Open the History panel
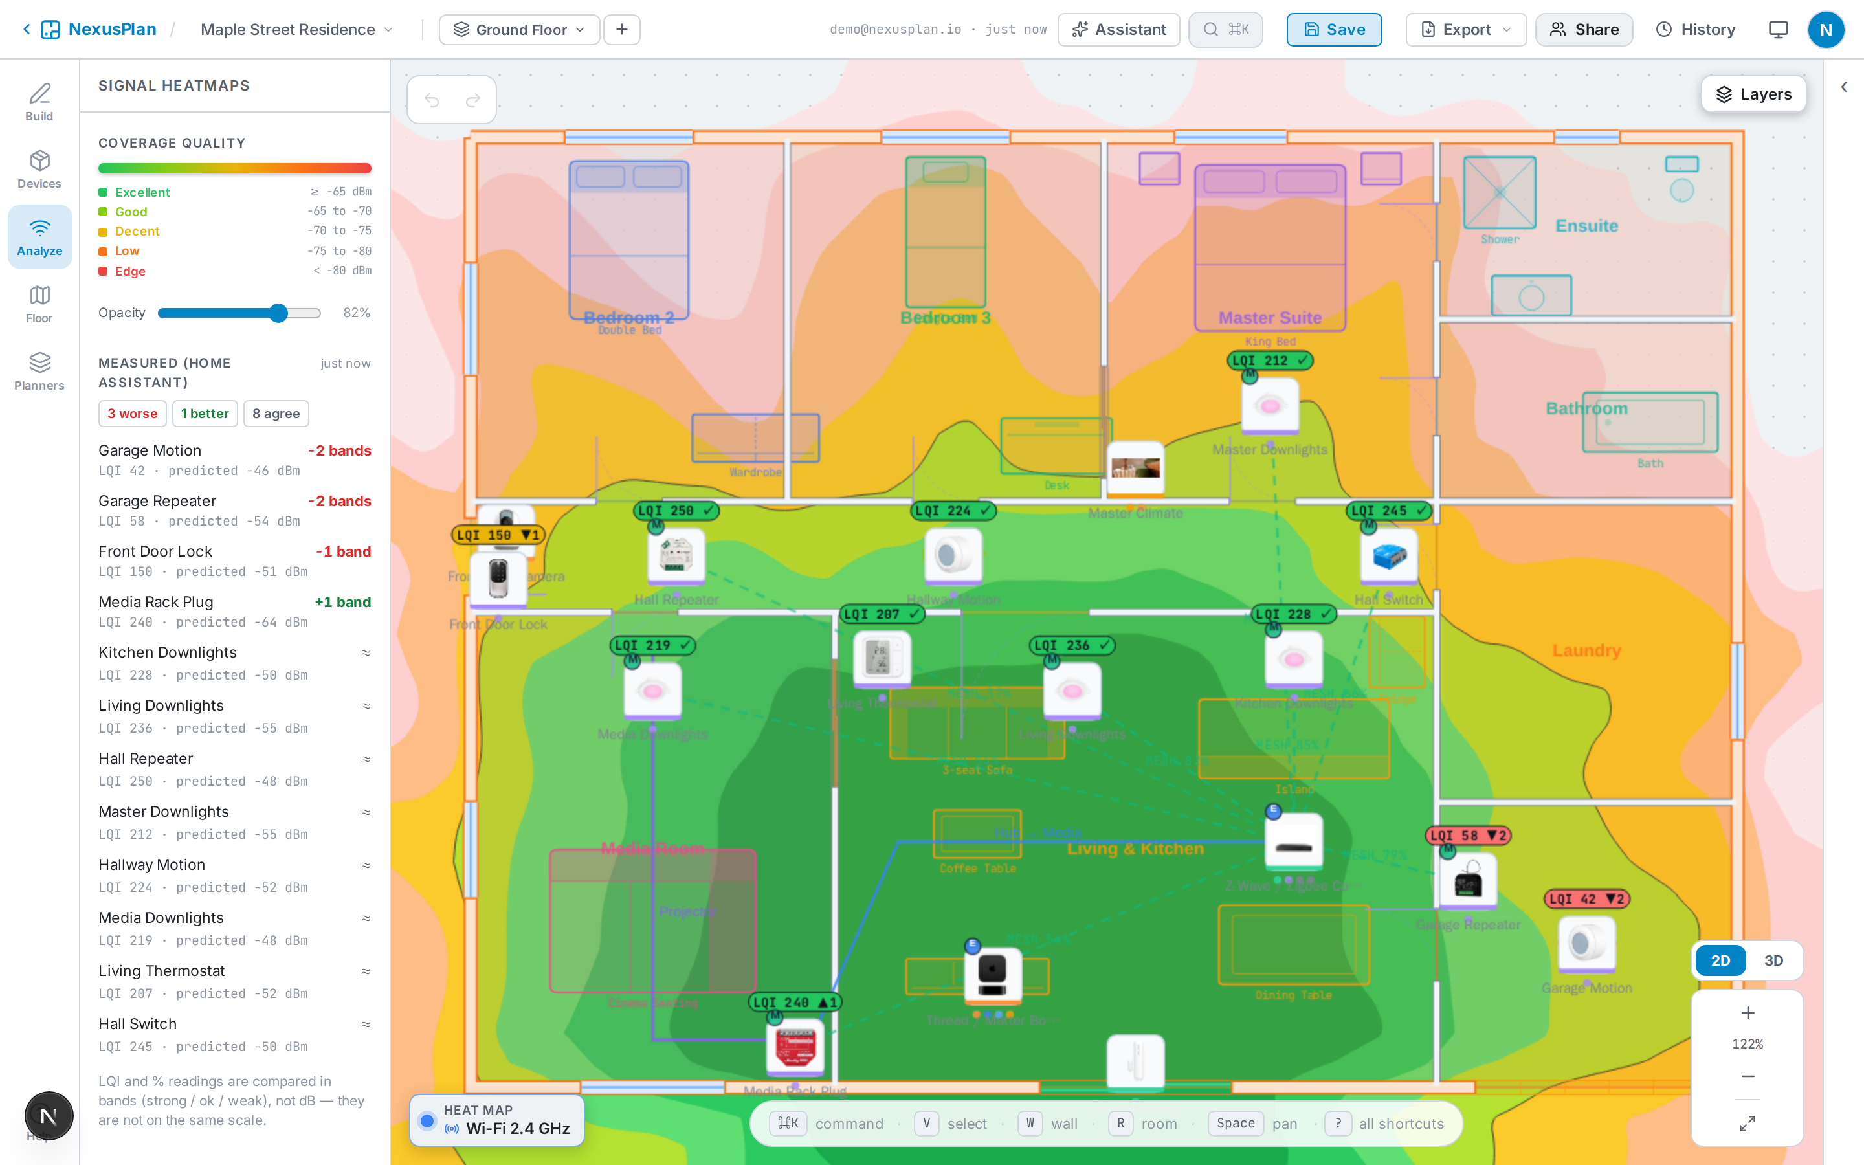 click(x=1695, y=29)
